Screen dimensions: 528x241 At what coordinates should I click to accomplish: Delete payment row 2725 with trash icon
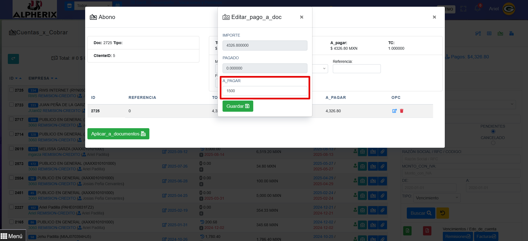pos(402,111)
